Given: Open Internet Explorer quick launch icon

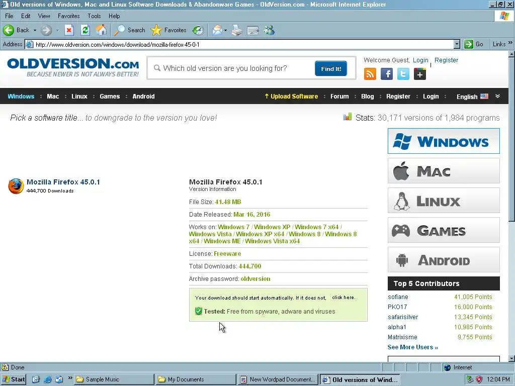Looking at the screenshot, I should tap(48, 379).
